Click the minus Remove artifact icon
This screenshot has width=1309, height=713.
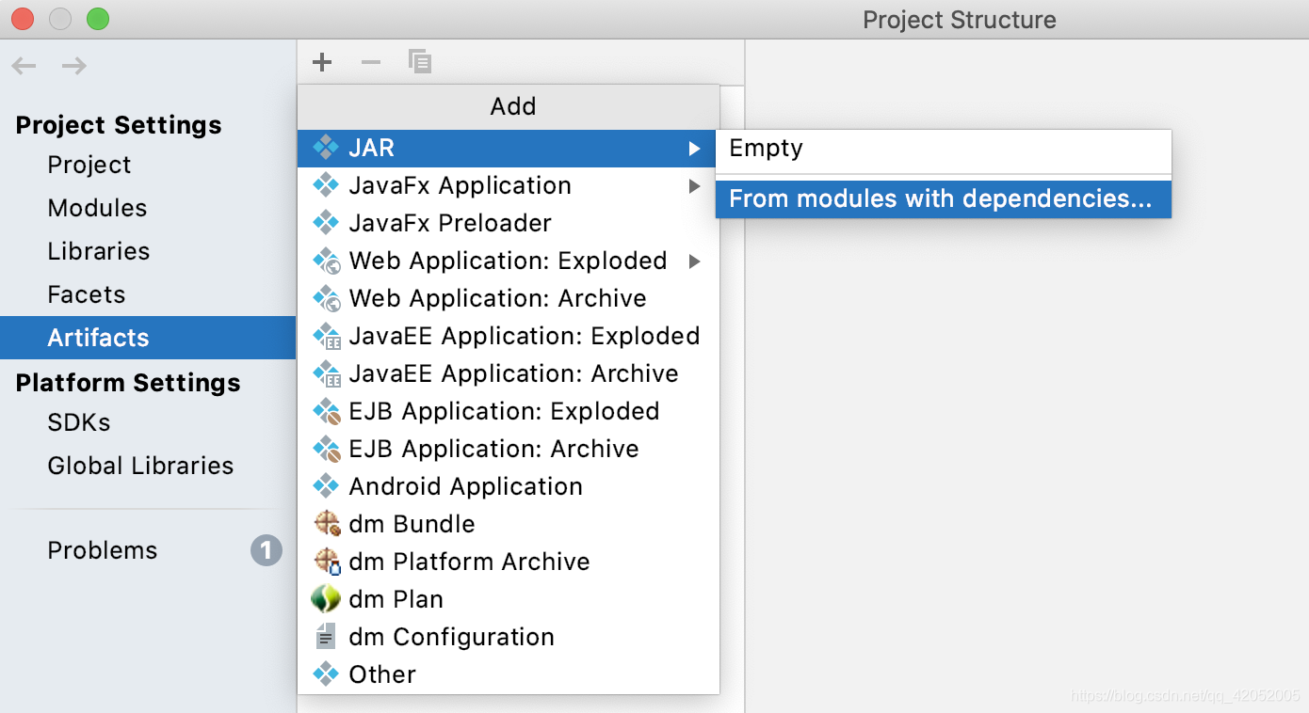coord(371,62)
